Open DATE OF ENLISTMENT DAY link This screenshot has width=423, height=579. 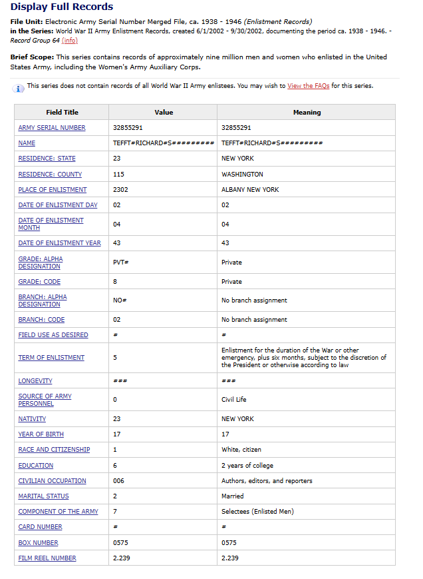(58, 205)
